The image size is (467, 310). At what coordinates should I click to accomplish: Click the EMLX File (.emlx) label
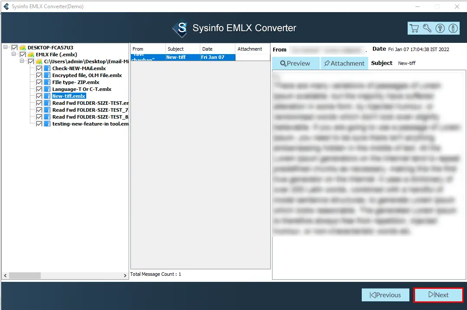pos(56,55)
